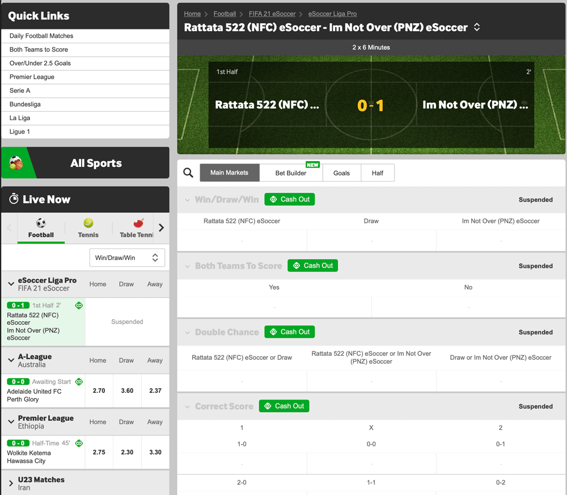The height and width of the screenshot is (495, 567).
Task: Switch to the Goals tab
Action: coord(341,173)
